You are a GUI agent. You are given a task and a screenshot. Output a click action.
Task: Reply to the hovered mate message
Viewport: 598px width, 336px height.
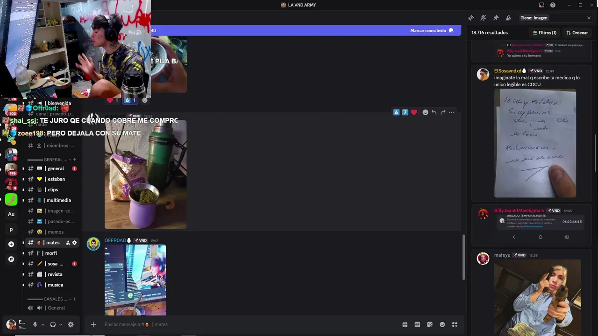pos(434,112)
